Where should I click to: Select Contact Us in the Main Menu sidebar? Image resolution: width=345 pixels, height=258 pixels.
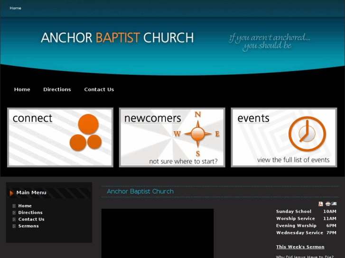(x=31, y=219)
